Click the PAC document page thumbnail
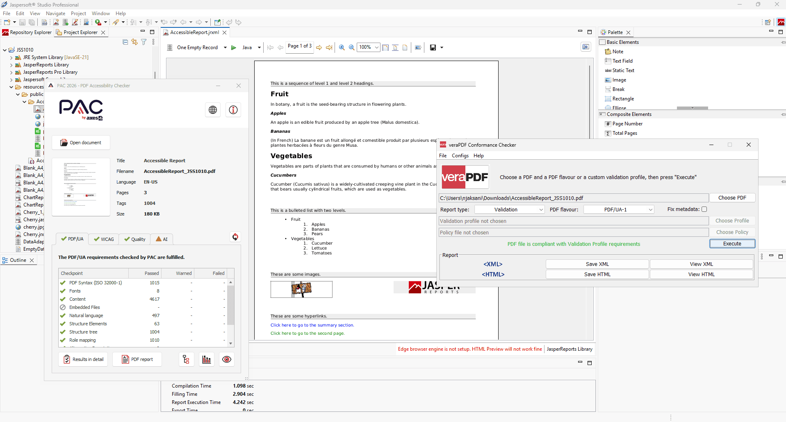 pyautogui.click(x=81, y=187)
